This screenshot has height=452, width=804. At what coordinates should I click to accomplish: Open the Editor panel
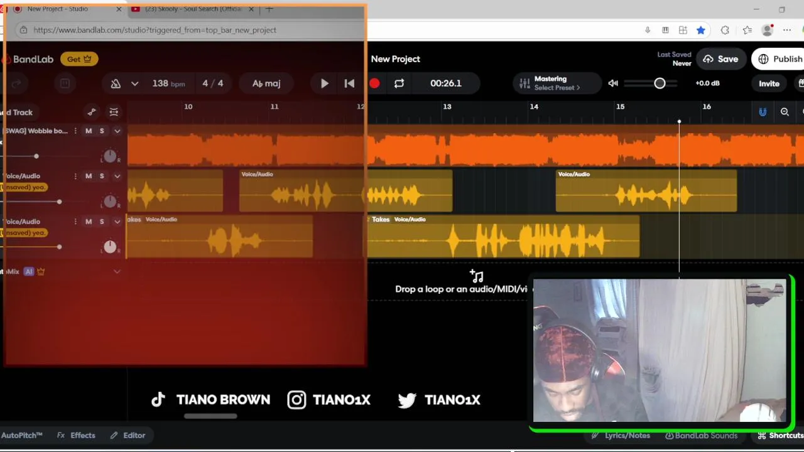pos(128,435)
